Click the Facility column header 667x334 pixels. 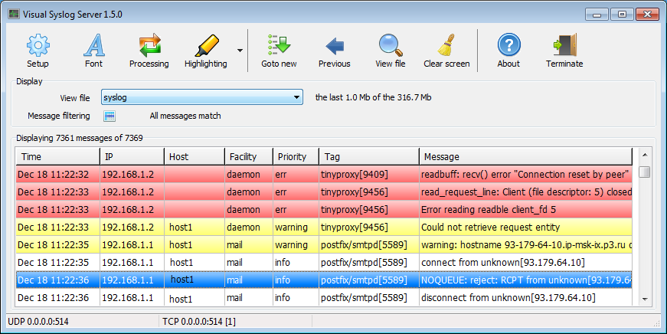click(x=248, y=156)
